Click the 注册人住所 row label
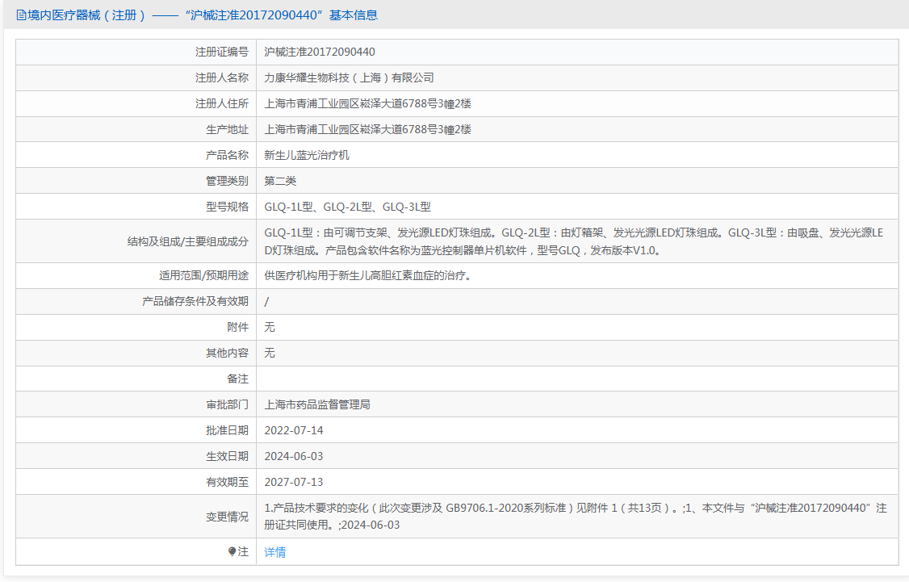909x582 pixels. coord(222,104)
